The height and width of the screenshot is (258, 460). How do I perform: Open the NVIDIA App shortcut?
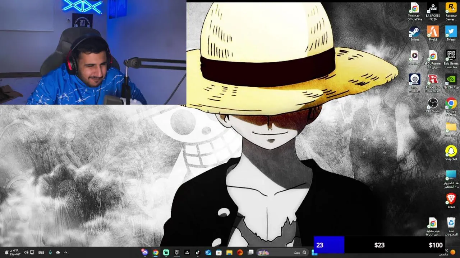451,82
